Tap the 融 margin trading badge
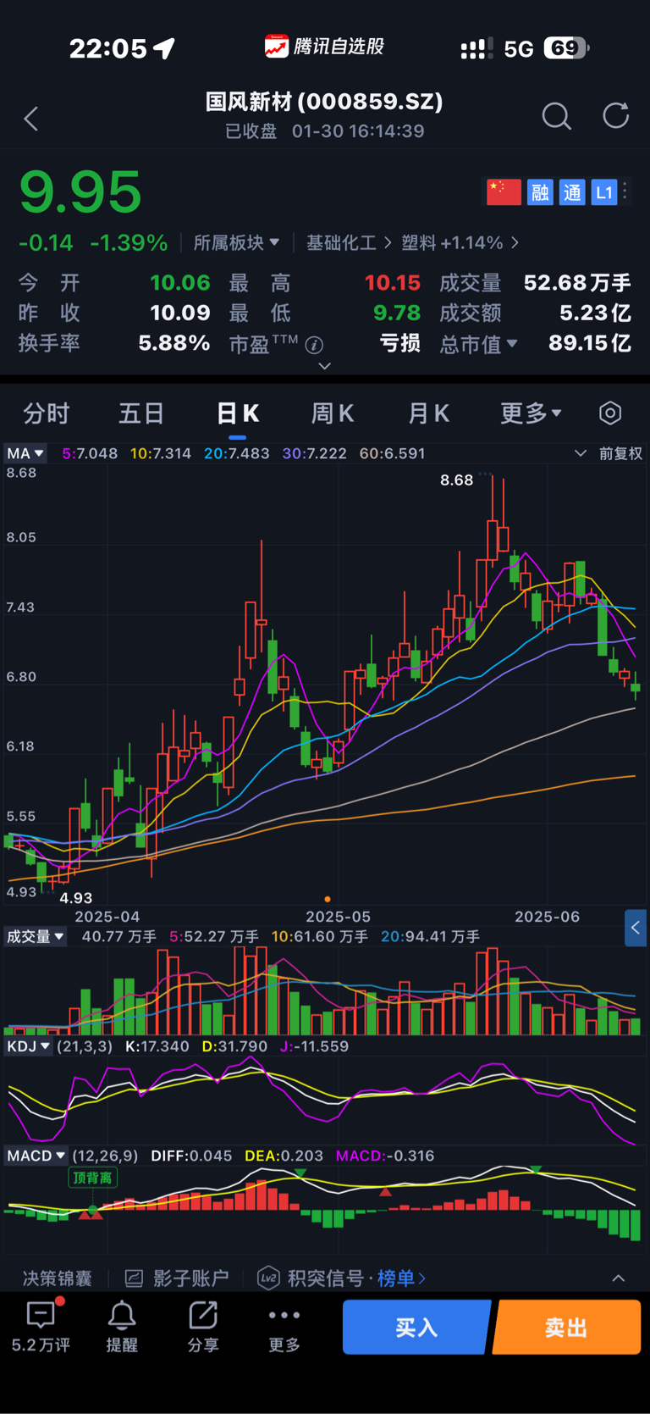This screenshot has width=650, height=1414. coord(540,192)
